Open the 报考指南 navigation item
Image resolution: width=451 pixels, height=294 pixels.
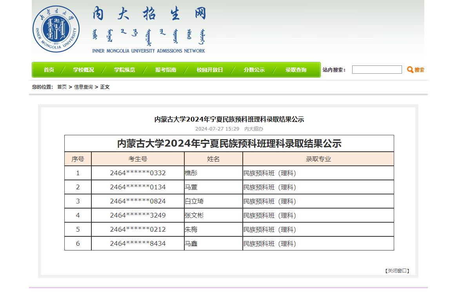165,70
